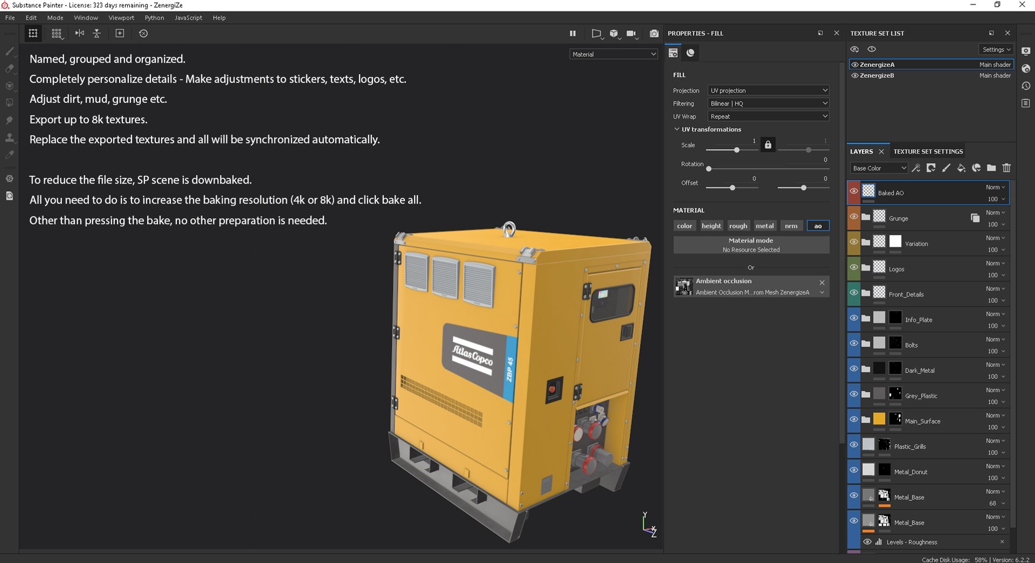Screen dimensions: 1035x563
Task: Toggle the symmetry mirror icon in top toolbar
Action: pyautogui.click(x=80, y=33)
